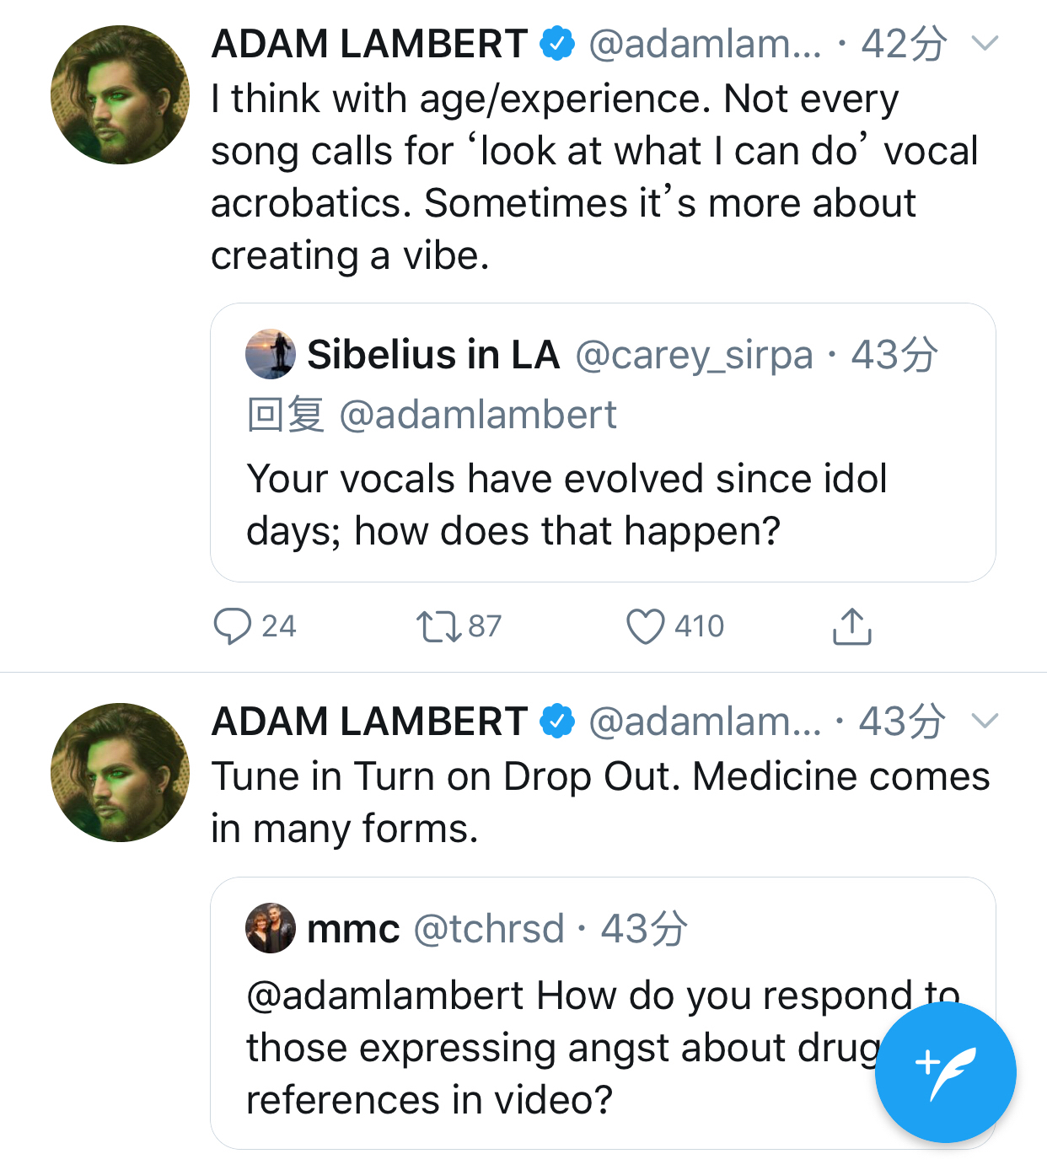Image resolution: width=1047 pixels, height=1170 pixels.
Task: Tap the Sibelius in LA display name
Action: coord(433,355)
